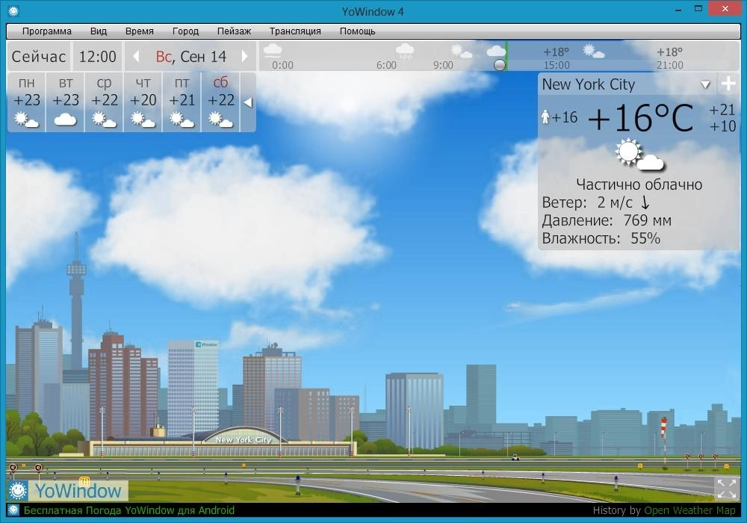Select the сб +22 forecast day
This screenshot has width=747, height=523.
(220, 102)
